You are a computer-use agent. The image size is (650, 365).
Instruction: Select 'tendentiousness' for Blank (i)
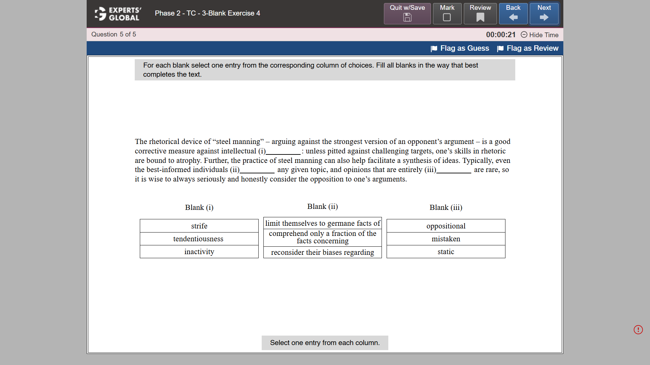point(199,239)
